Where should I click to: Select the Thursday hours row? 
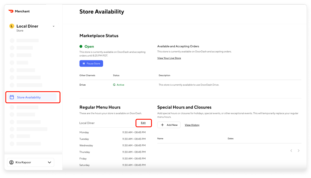(x=112, y=152)
